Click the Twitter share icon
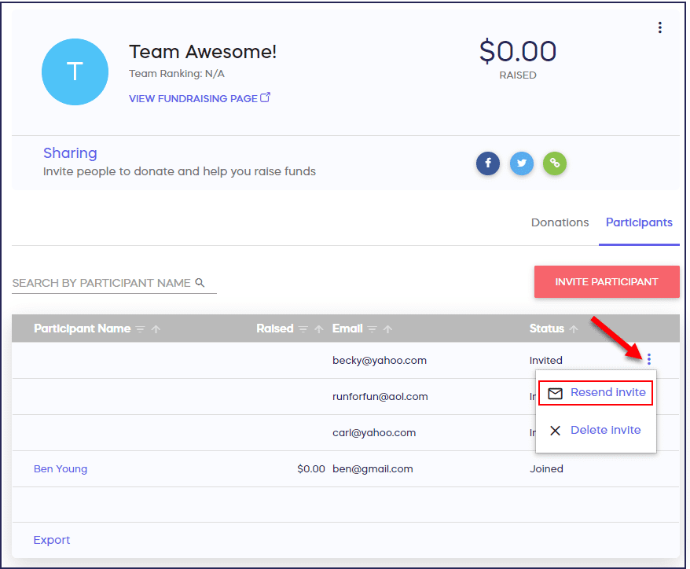This screenshot has height=569, width=690. click(522, 163)
